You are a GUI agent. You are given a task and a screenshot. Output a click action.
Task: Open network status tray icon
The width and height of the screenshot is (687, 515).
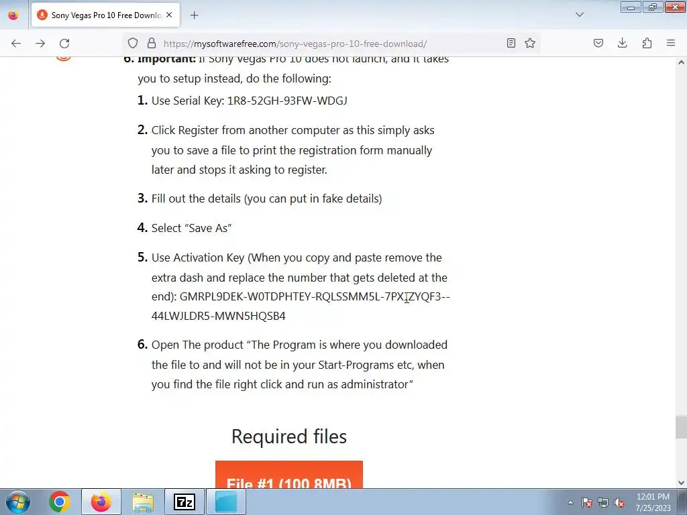603,503
